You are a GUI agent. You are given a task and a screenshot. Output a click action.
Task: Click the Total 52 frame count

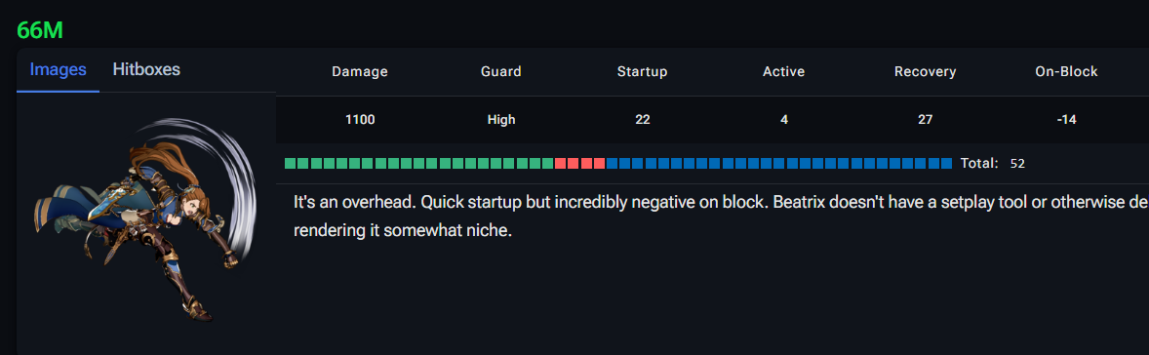click(x=993, y=163)
